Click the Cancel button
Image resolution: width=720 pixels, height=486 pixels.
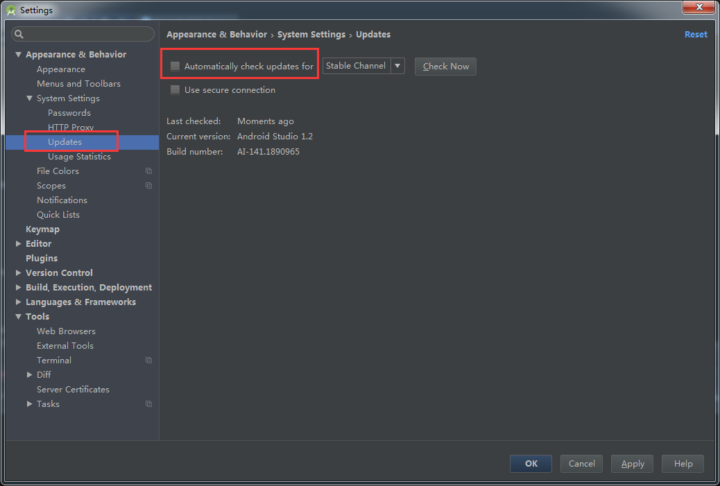click(581, 464)
